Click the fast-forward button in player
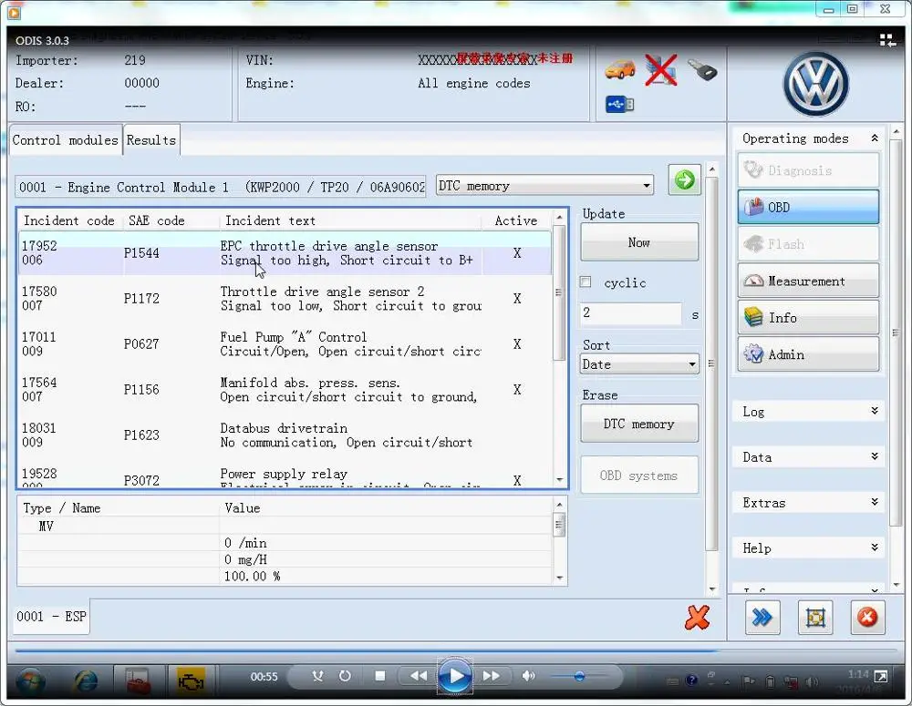This screenshot has height=706, width=912. (x=491, y=676)
